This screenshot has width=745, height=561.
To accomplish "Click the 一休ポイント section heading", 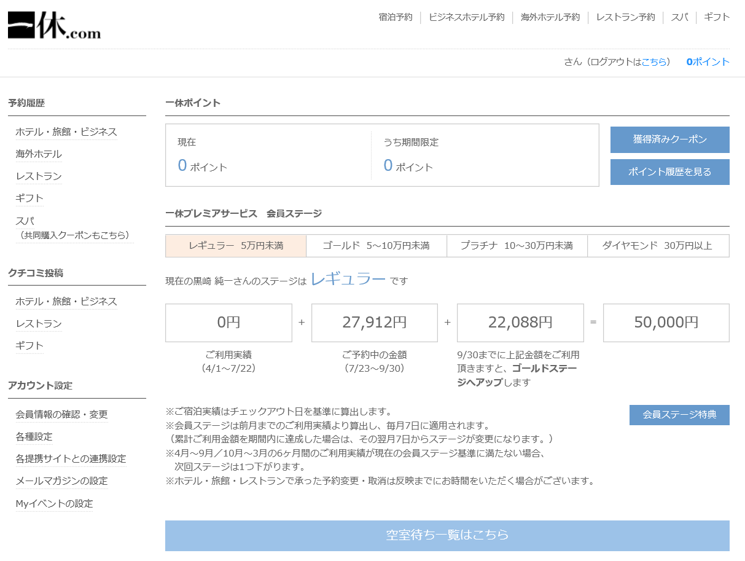I will pyautogui.click(x=193, y=103).
